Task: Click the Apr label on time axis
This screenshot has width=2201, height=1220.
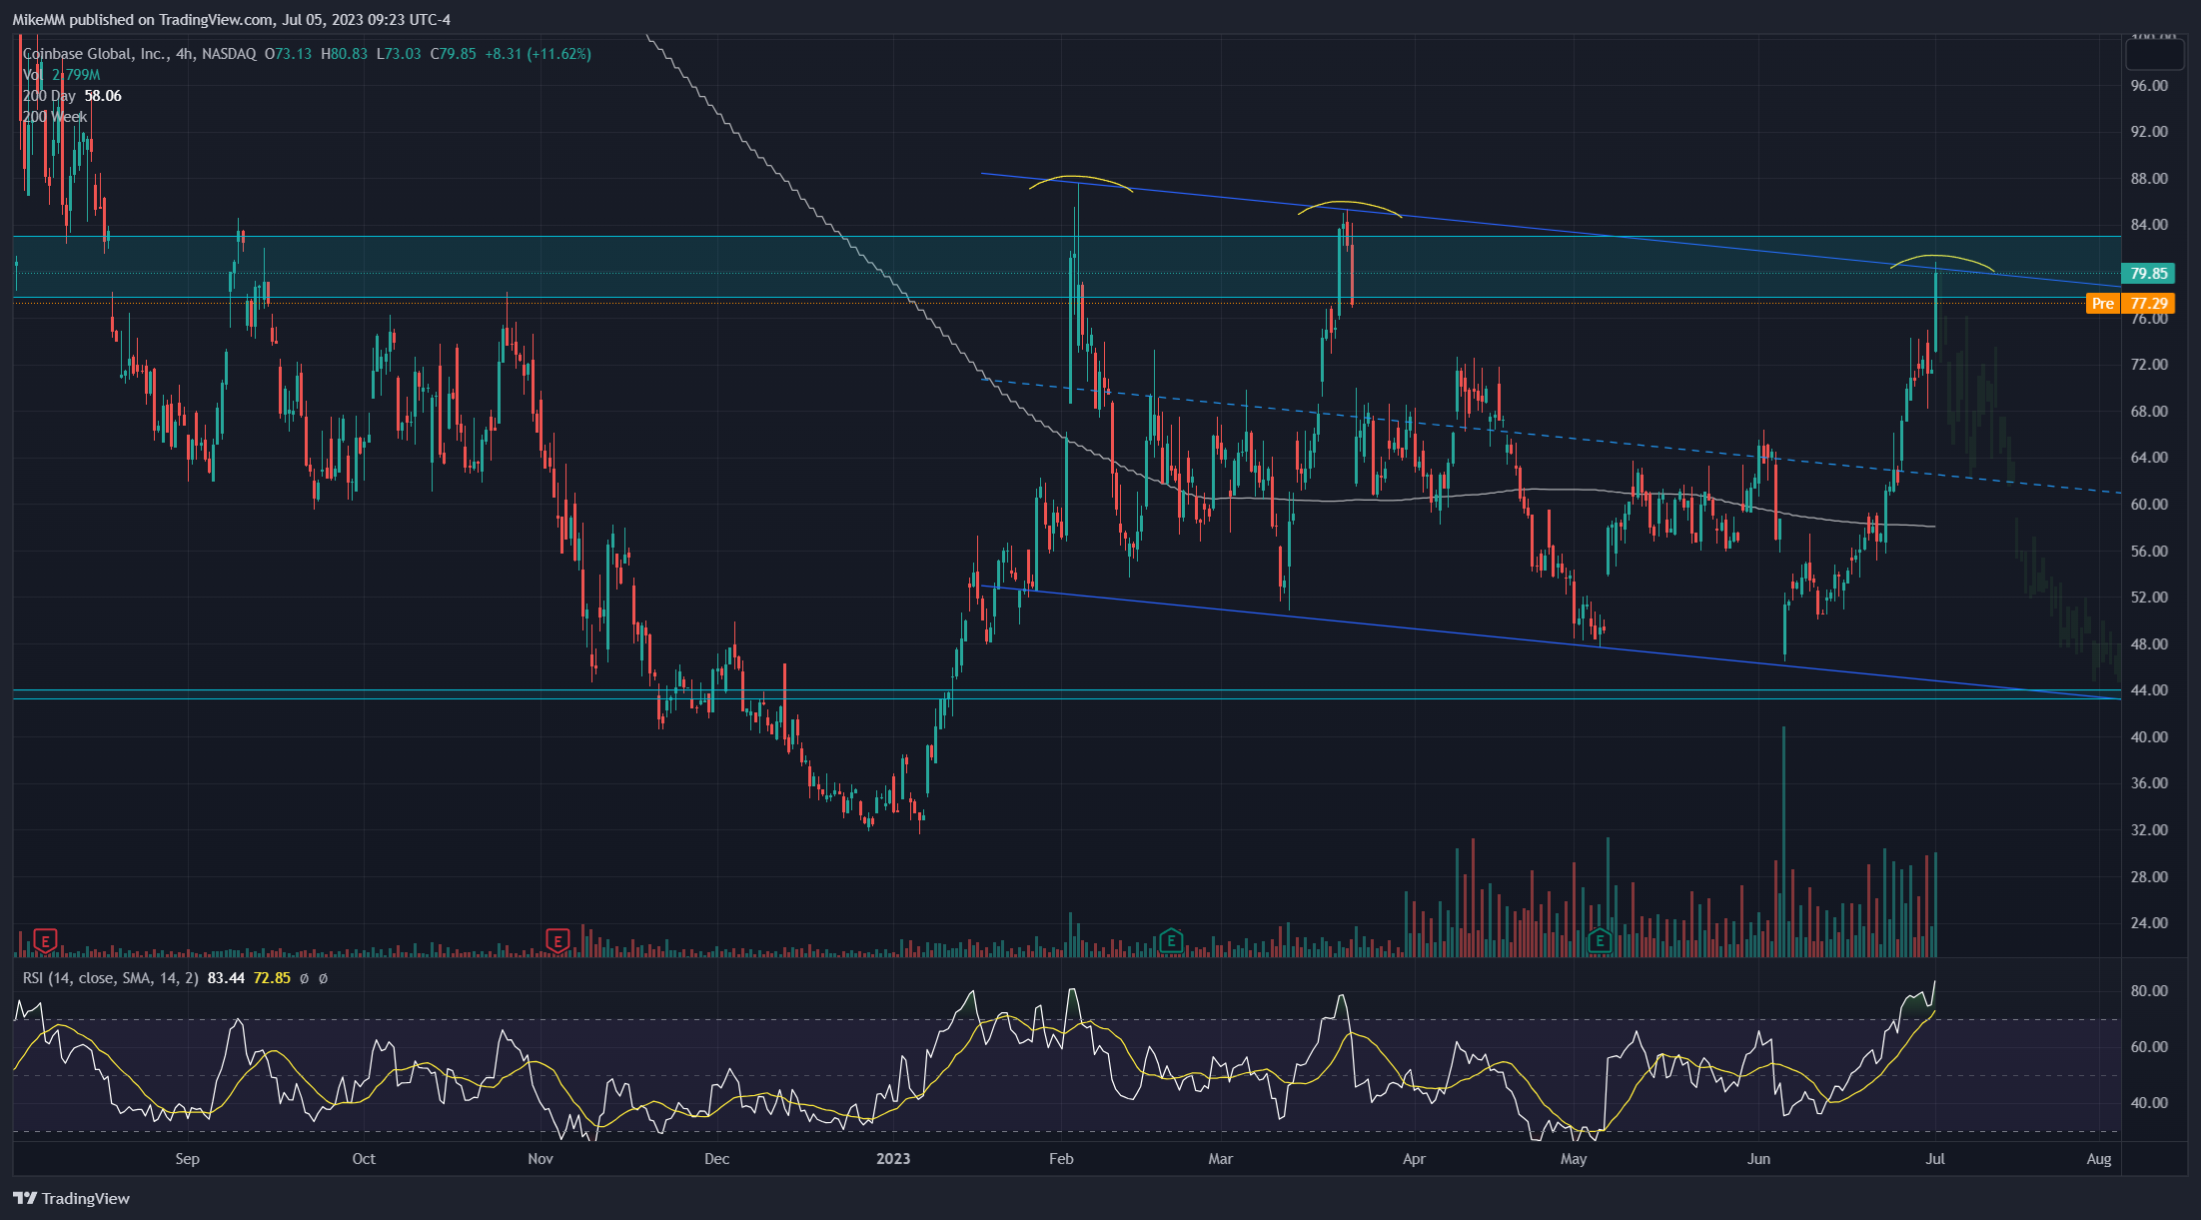Action: [x=1414, y=1159]
